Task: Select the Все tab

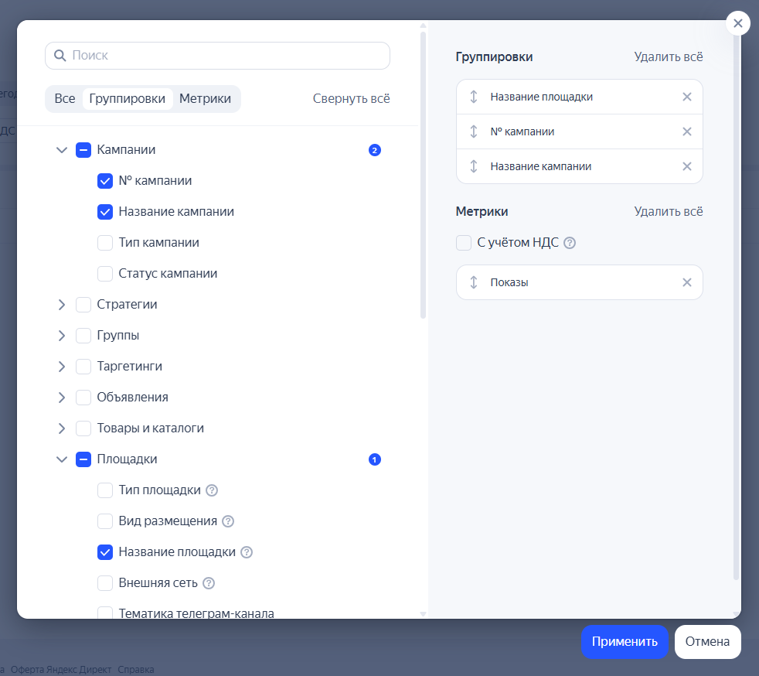Action: 65,99
